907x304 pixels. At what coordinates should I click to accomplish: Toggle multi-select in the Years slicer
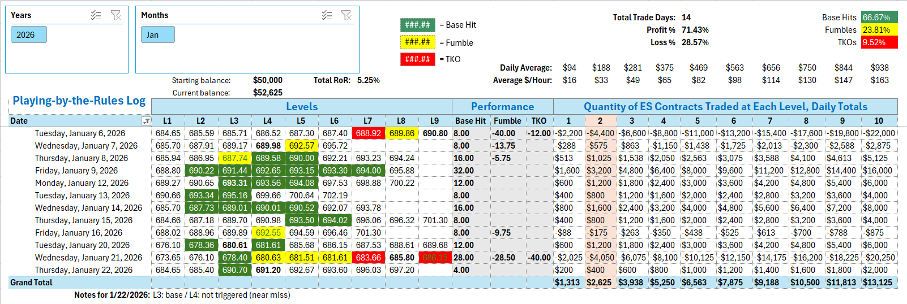[x=96, y=15]
